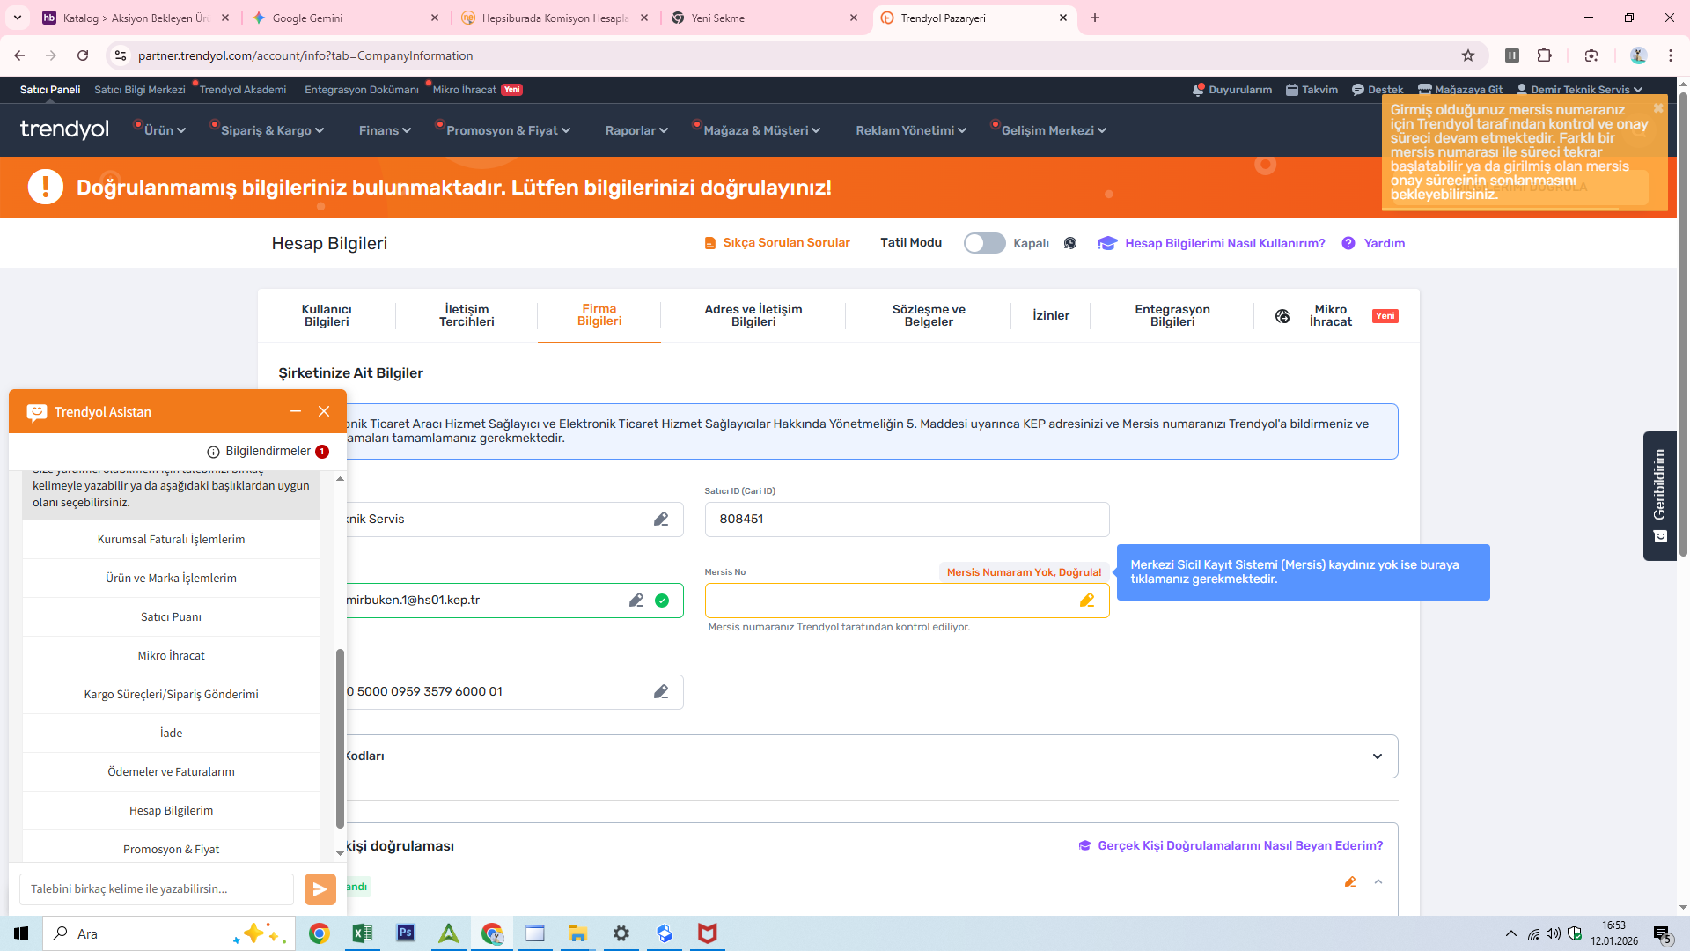Expand the Mağaza & Müşteri menu
Viewport: 1690px width, 951px height.
761,130
